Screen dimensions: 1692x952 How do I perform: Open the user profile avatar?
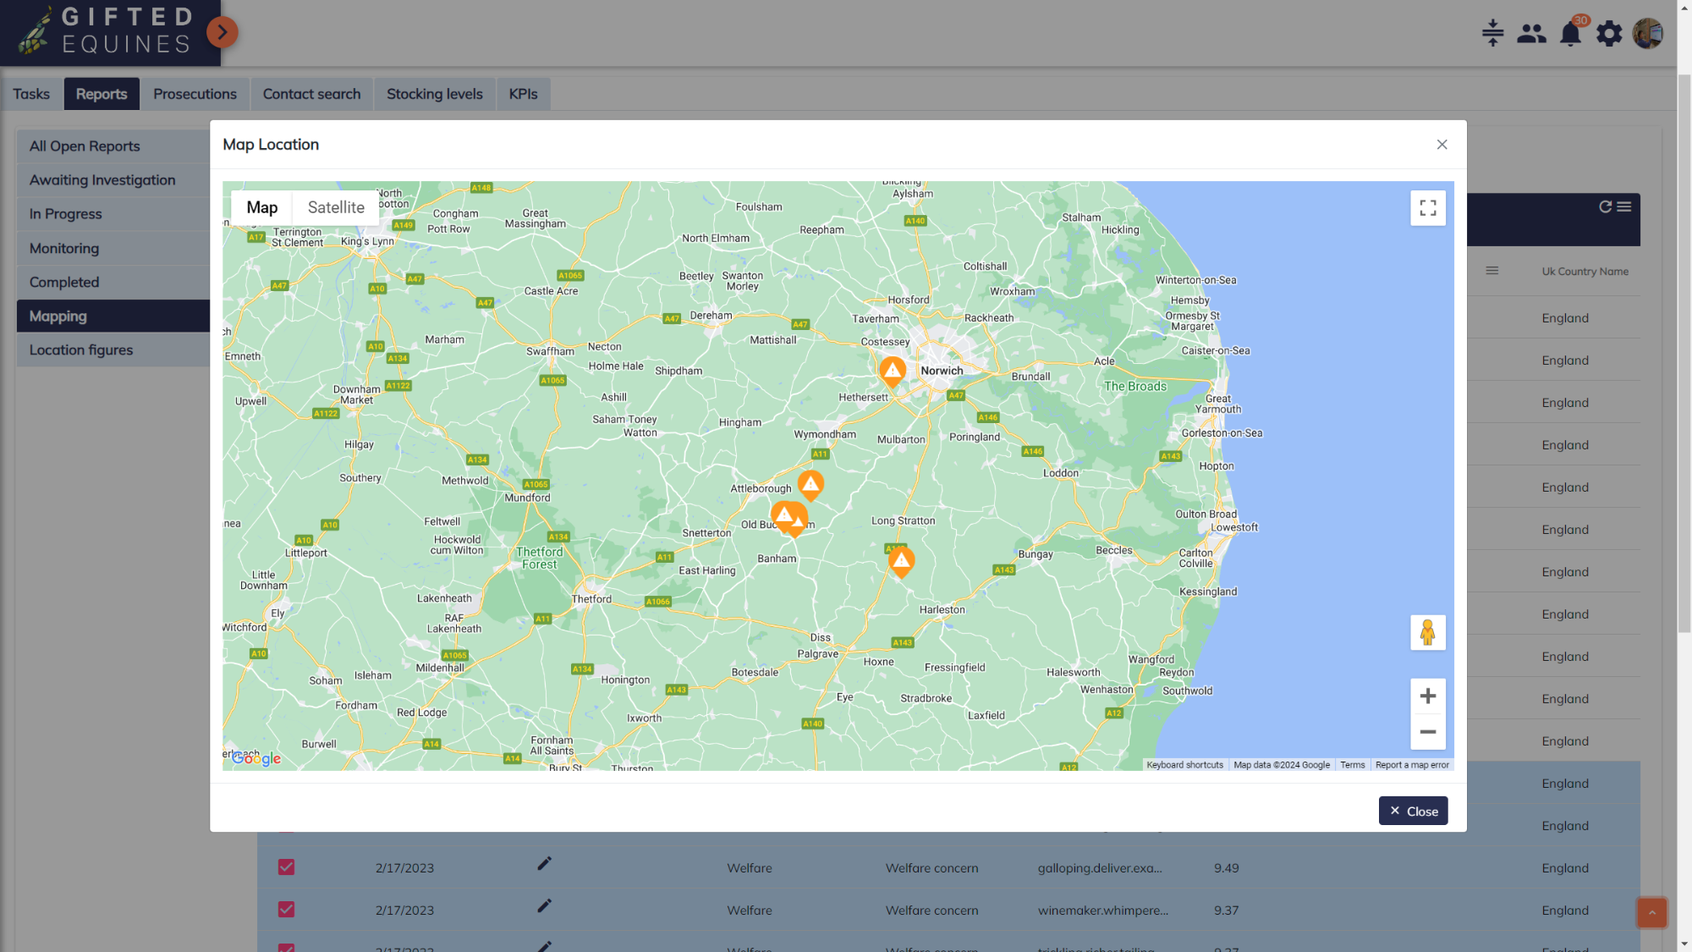click(1647, 34)
